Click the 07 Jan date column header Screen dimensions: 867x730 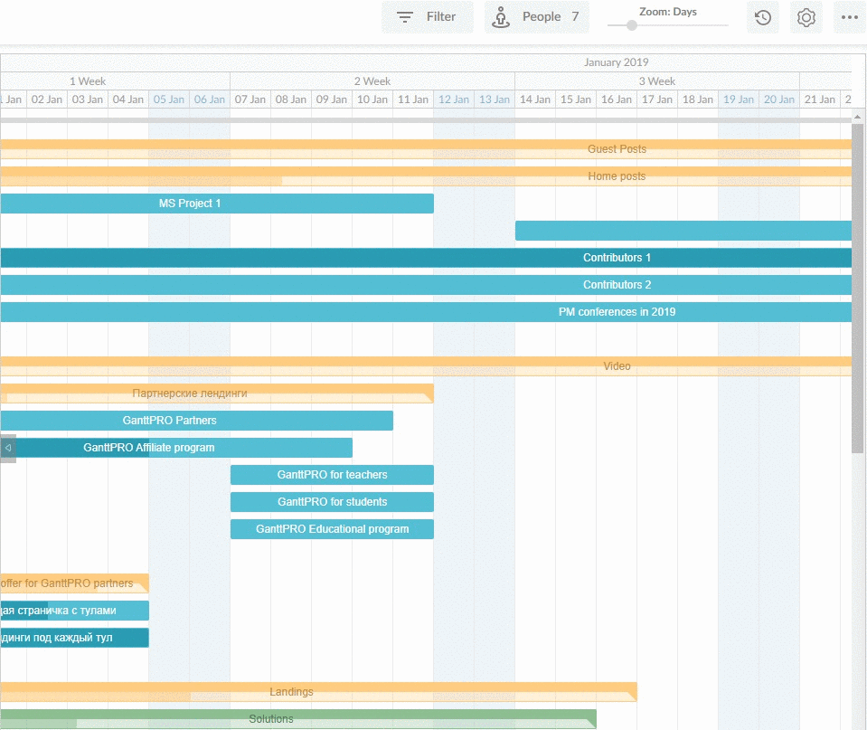click(250, 100)
